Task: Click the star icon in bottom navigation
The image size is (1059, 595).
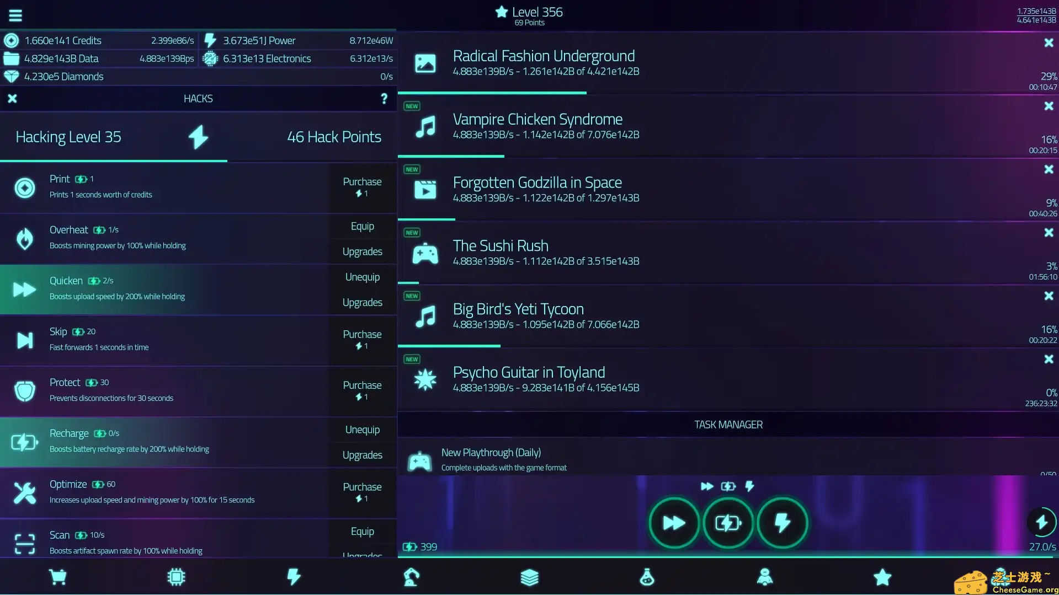Action: click(882, 577)
